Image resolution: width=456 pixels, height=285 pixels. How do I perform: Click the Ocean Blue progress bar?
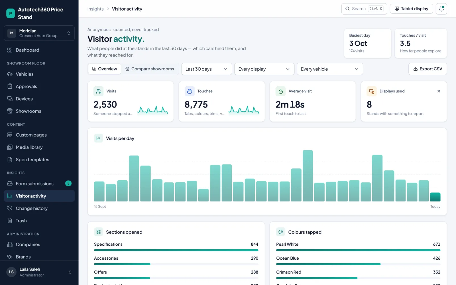[358, 264]
